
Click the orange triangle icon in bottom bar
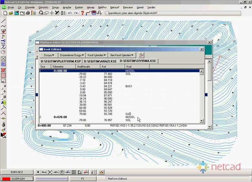(101, 172)
